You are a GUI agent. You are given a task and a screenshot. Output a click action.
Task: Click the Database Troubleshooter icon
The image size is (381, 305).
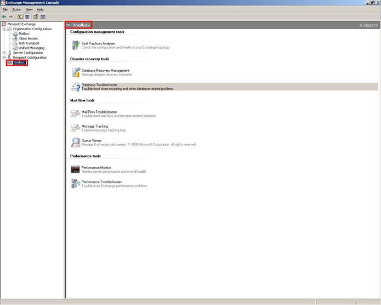[x=76, y=87]
